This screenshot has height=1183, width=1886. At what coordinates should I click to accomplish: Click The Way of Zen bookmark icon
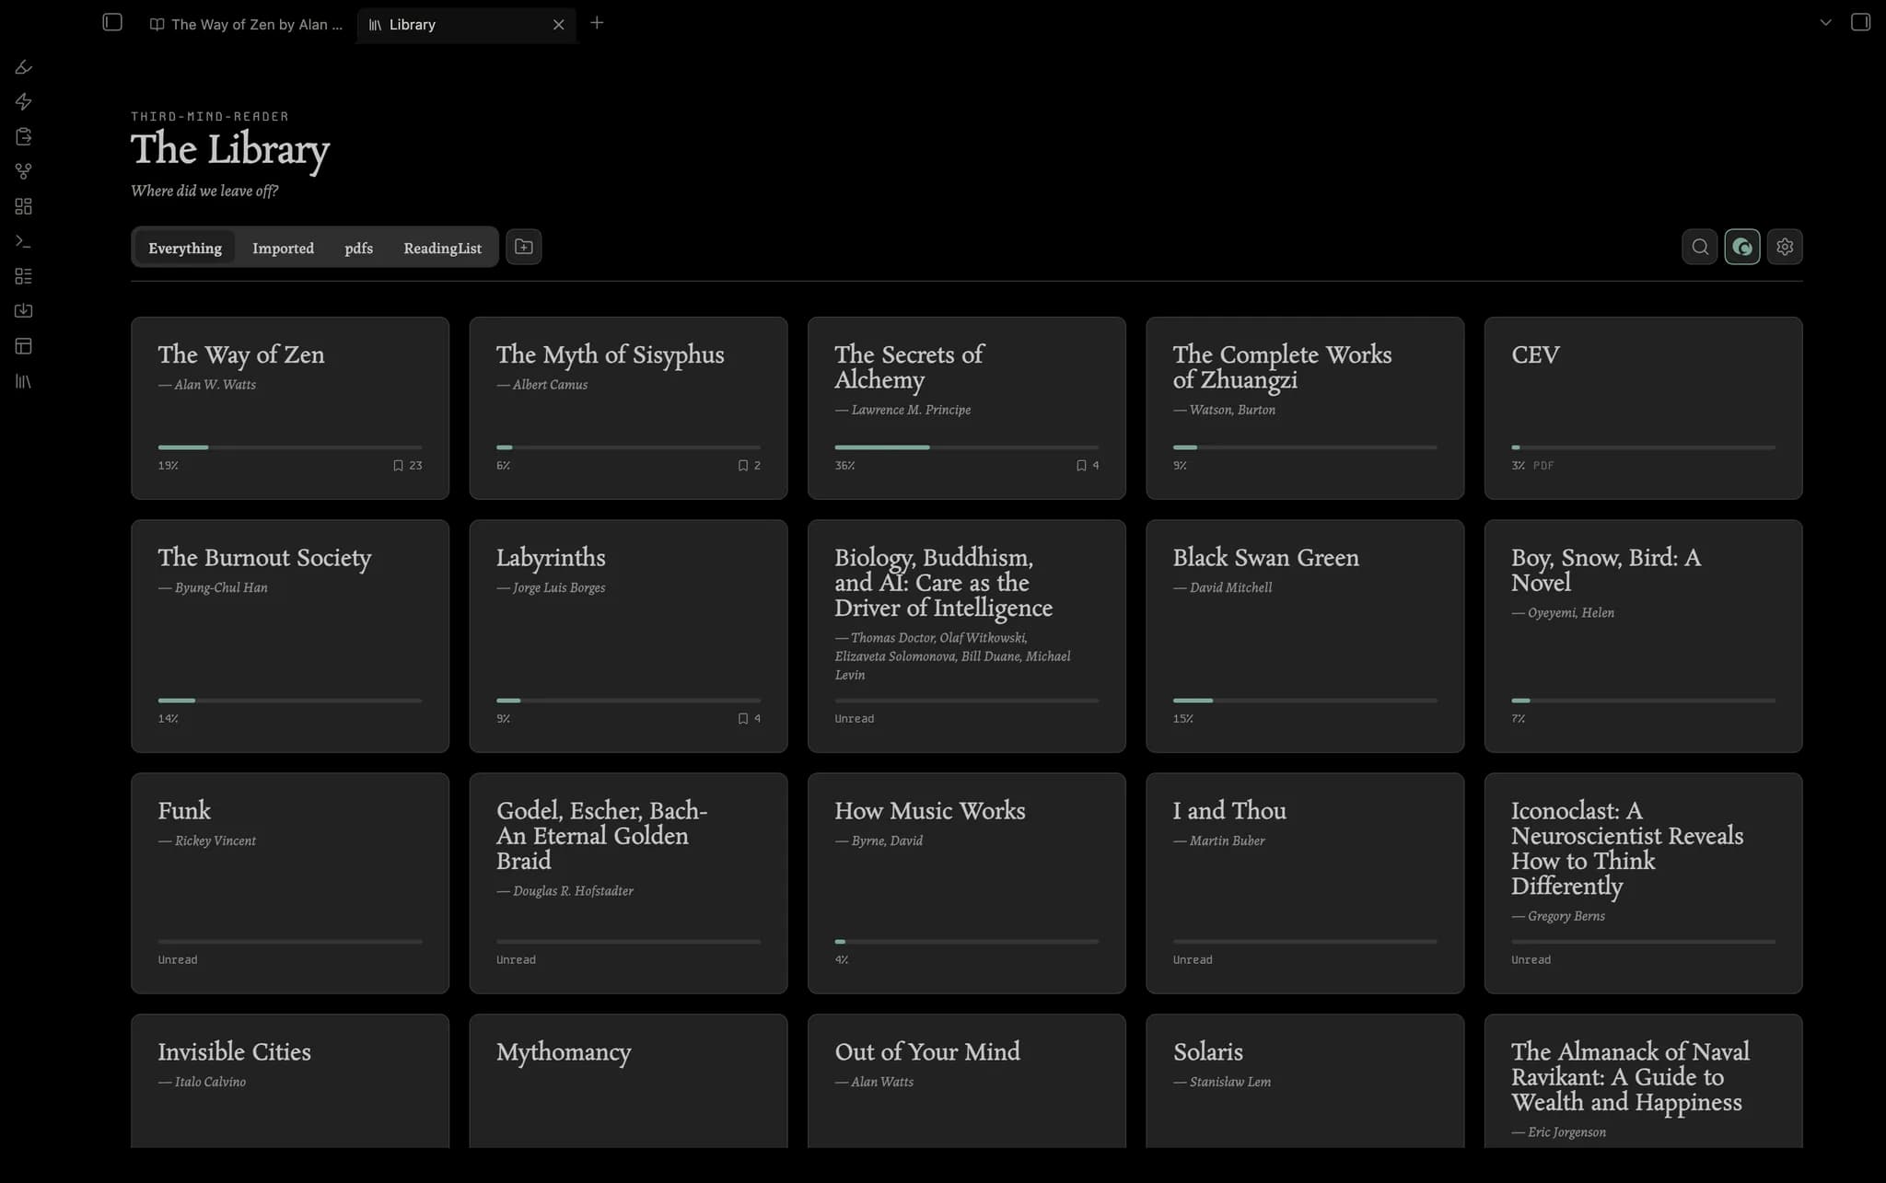[x=398, y=466]
